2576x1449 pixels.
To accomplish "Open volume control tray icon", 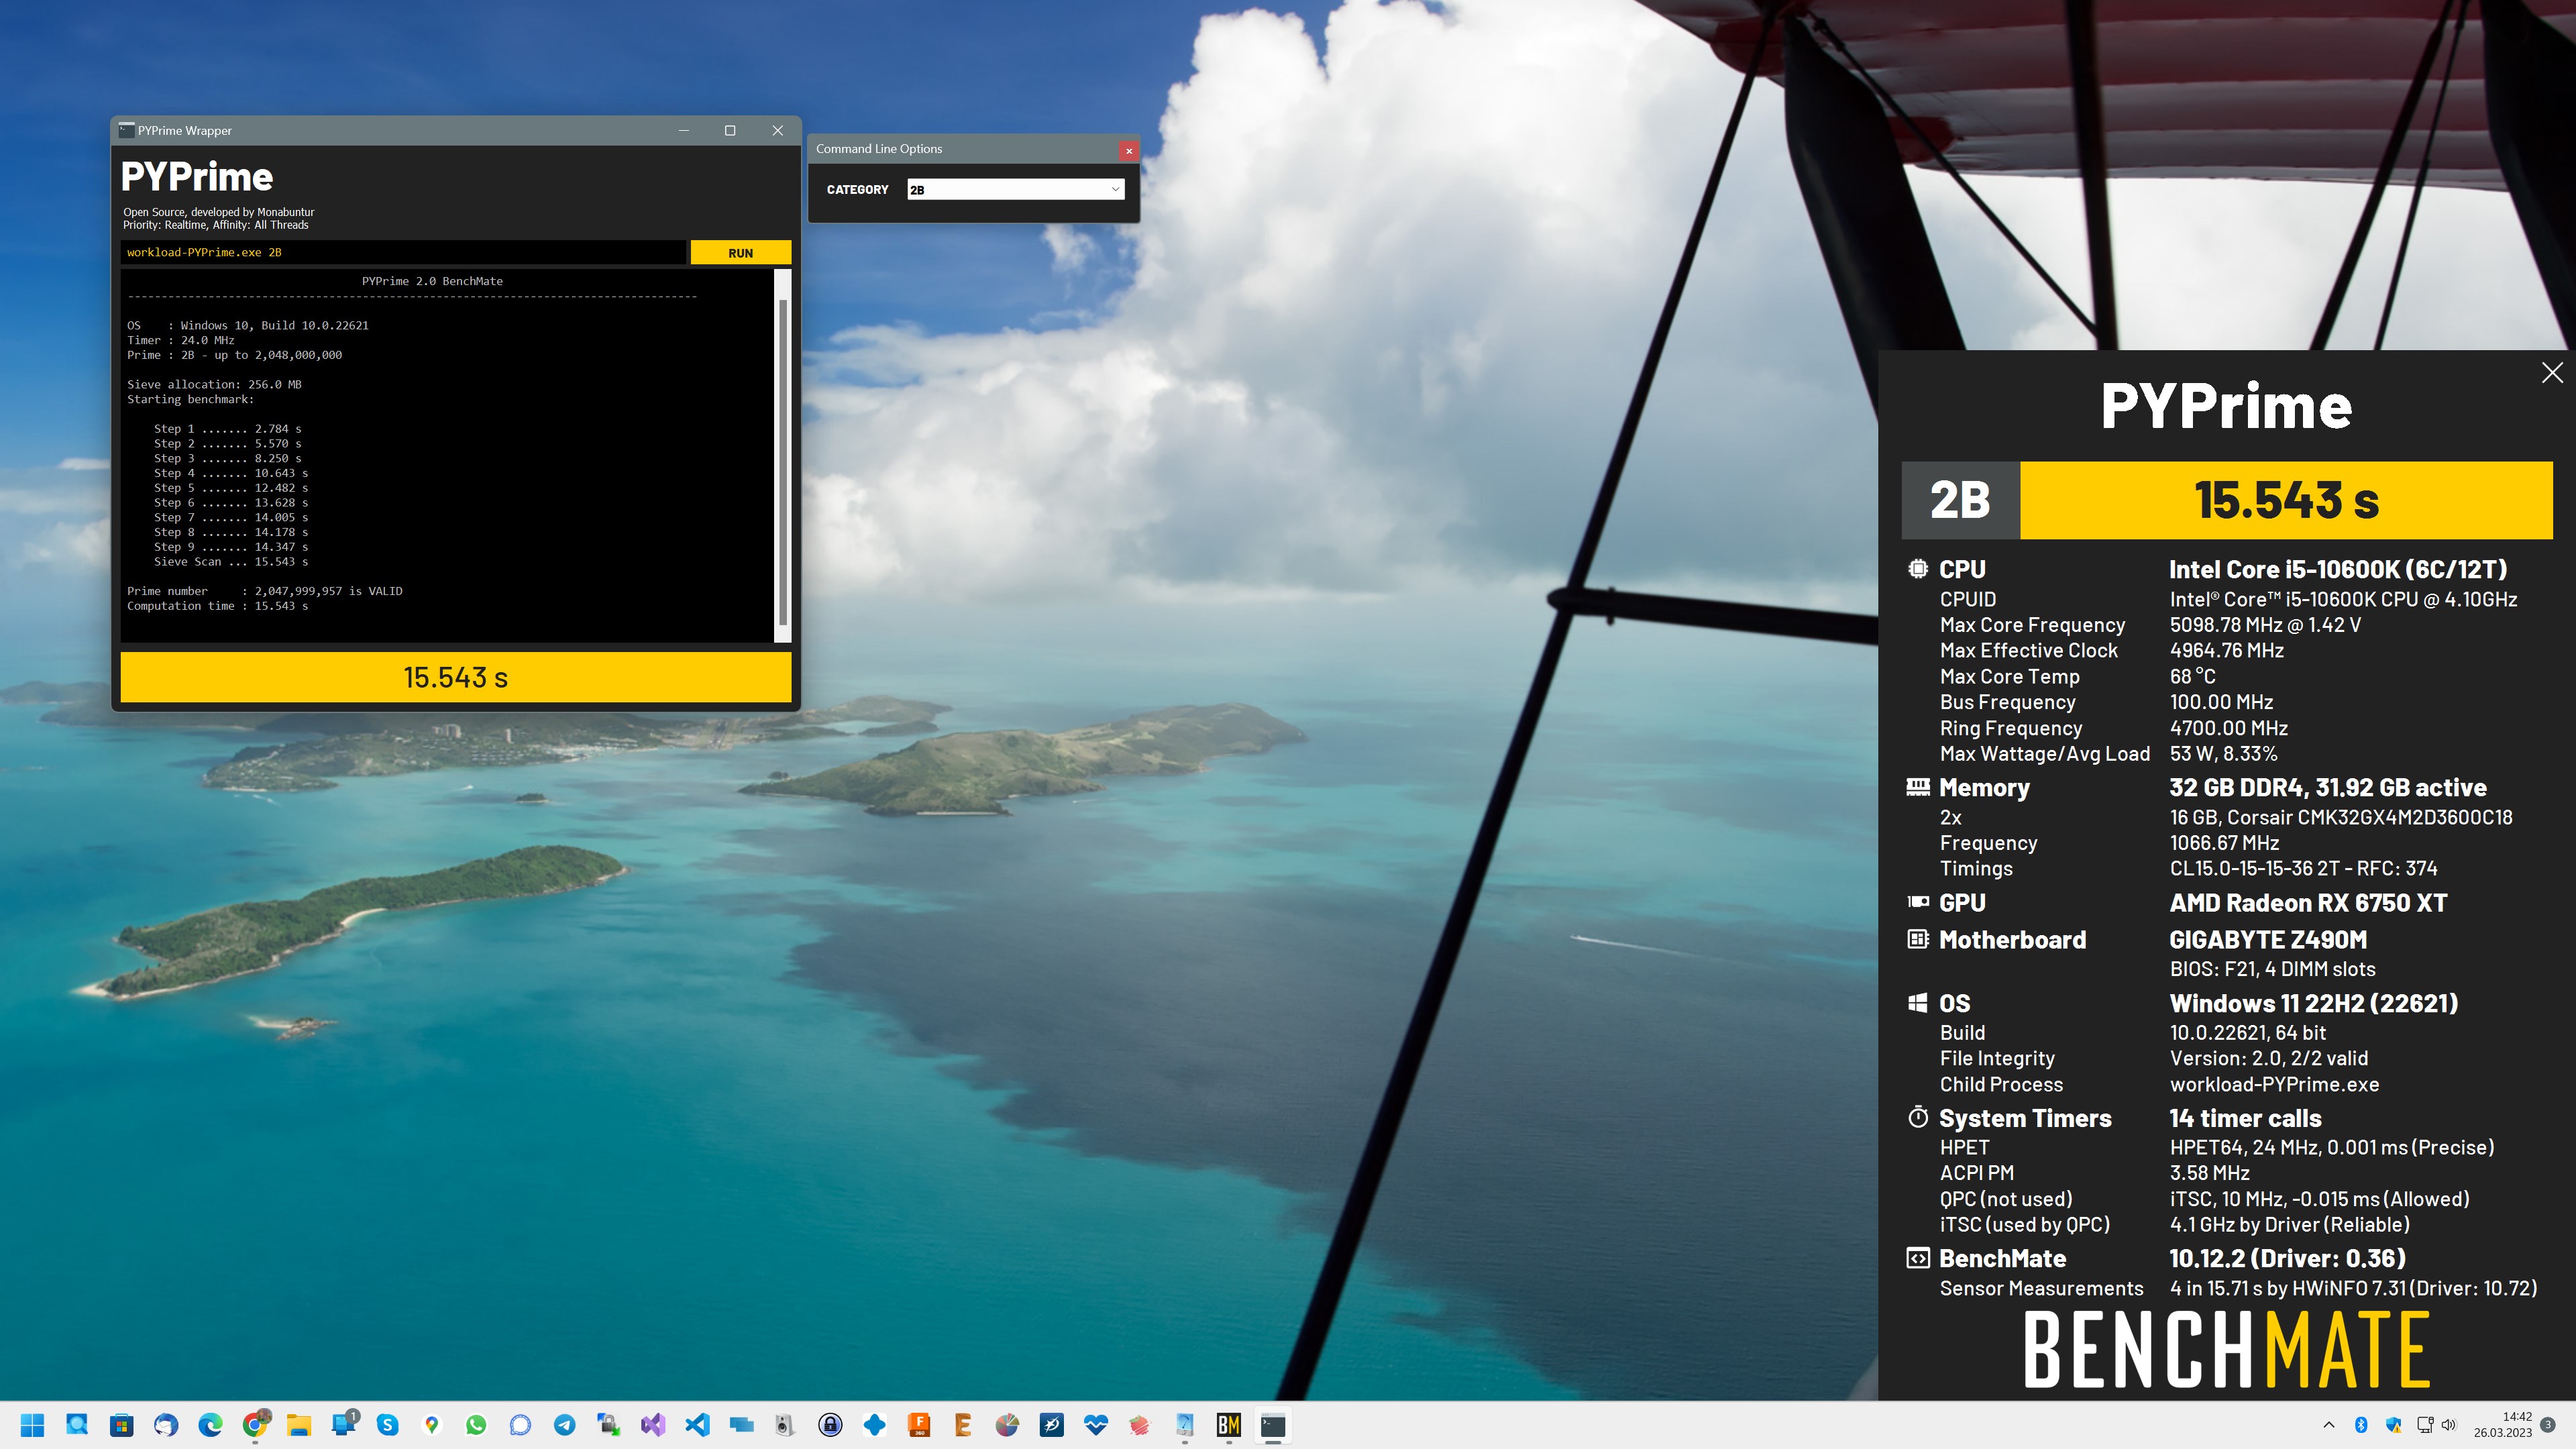I will (2449, 1425).
